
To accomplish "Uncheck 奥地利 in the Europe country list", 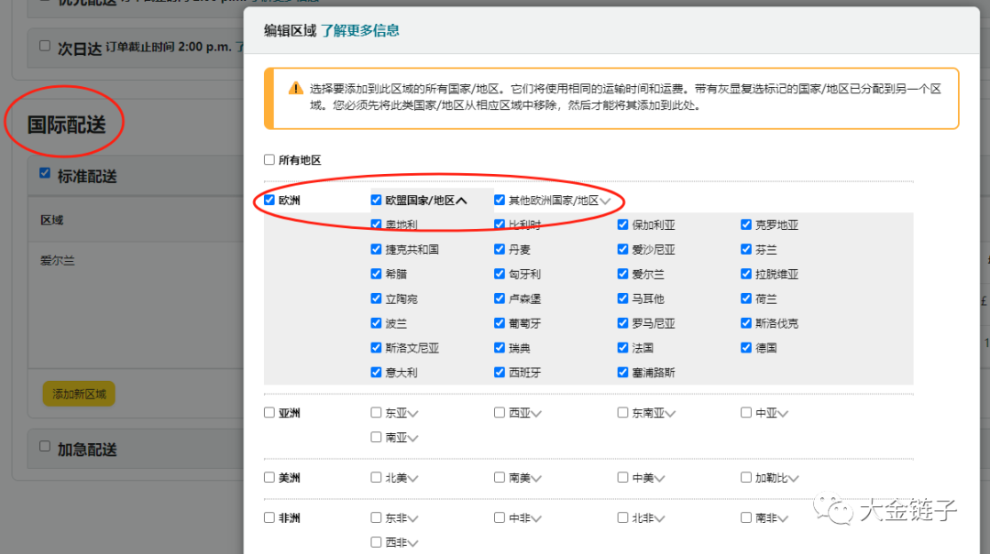I will [x=376, y=223].
